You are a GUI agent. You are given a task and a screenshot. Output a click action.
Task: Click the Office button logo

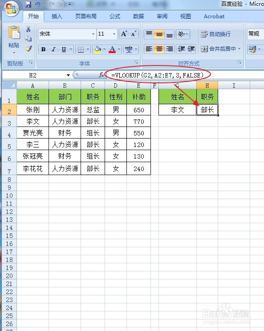pos(11,8)
